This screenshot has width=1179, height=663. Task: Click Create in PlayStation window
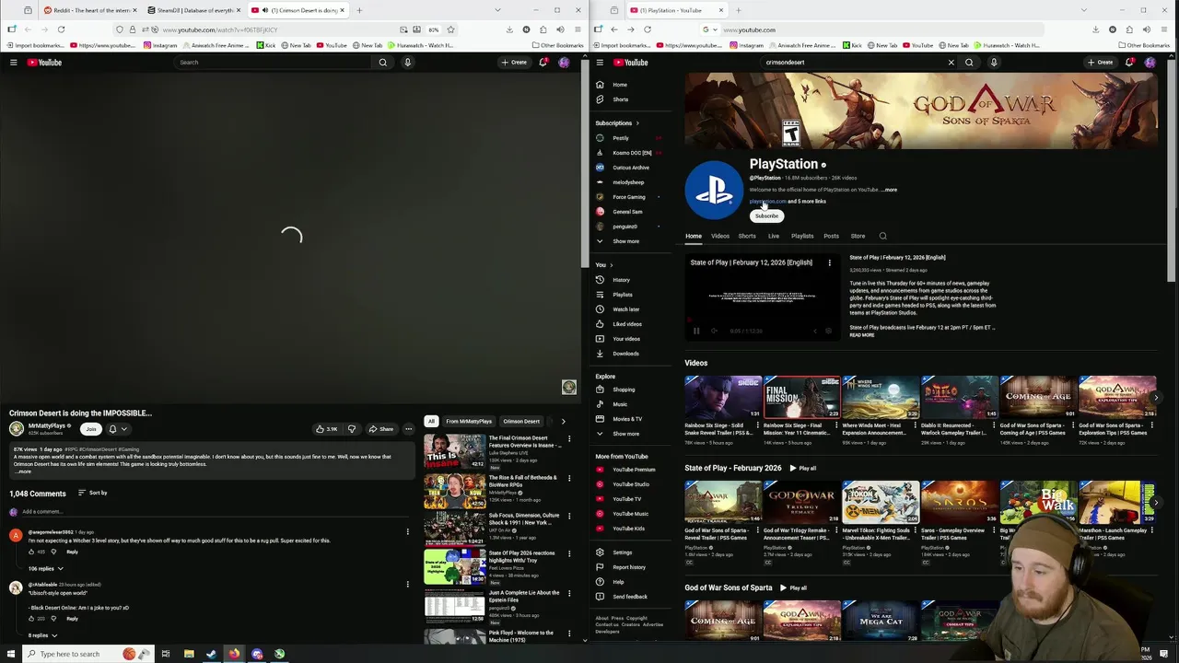pos(1100,63)
